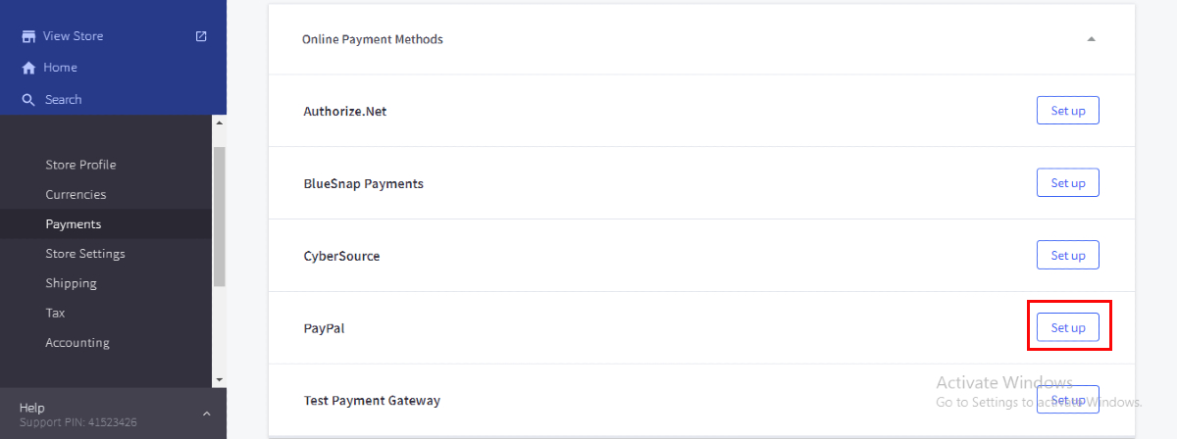The image size is (1177, 439).
Task: Collapse the Online Payment Methods section
Action: [1091, 39]
